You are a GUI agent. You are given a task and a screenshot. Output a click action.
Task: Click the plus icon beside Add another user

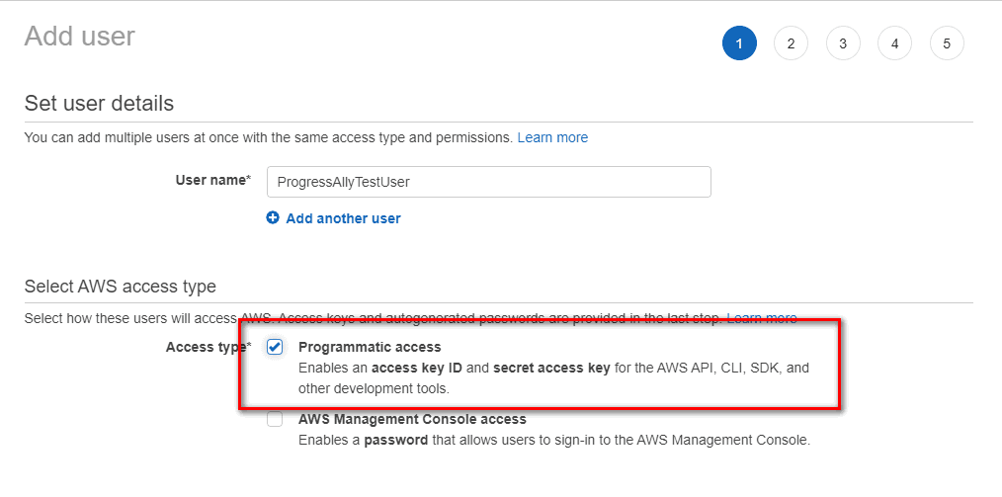273,217
